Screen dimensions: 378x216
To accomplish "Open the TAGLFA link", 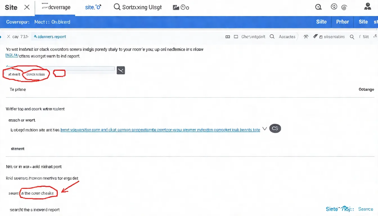I will pyautogui.click(x=12, y=55).
